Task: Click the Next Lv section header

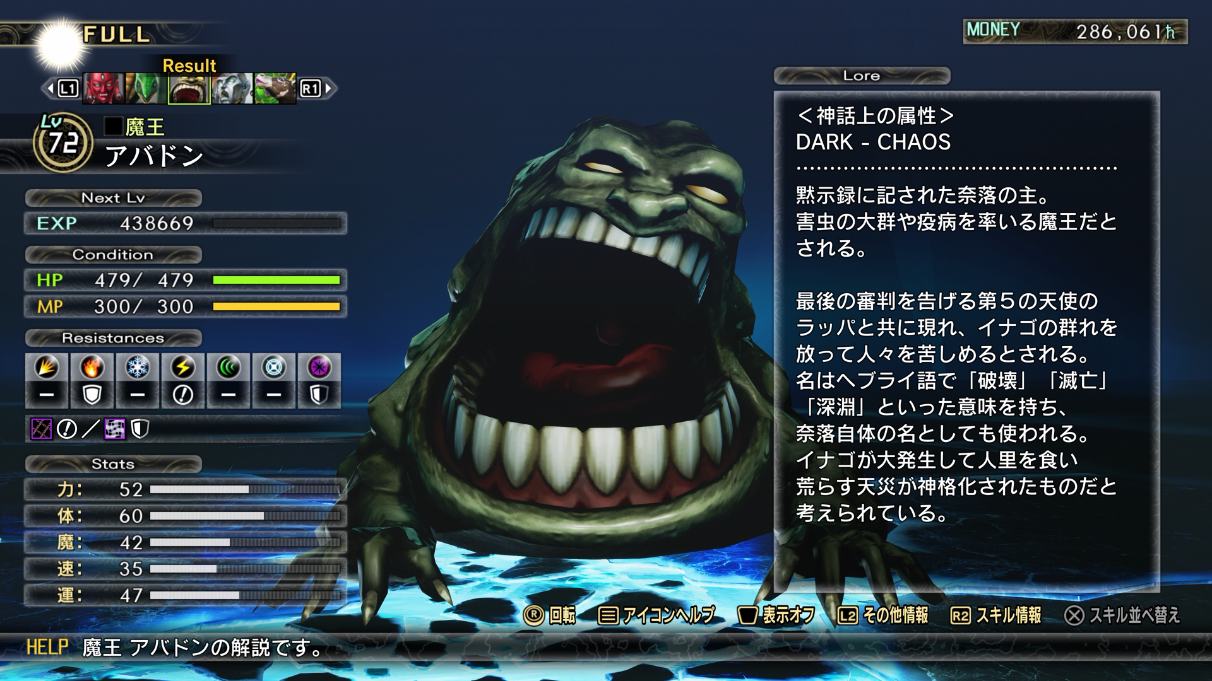Action: tap(114, 198)
